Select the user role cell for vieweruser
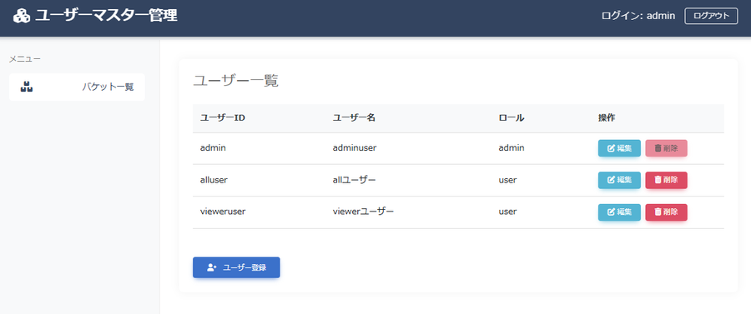Screen dimensions: 751x314 click(507, 212)
